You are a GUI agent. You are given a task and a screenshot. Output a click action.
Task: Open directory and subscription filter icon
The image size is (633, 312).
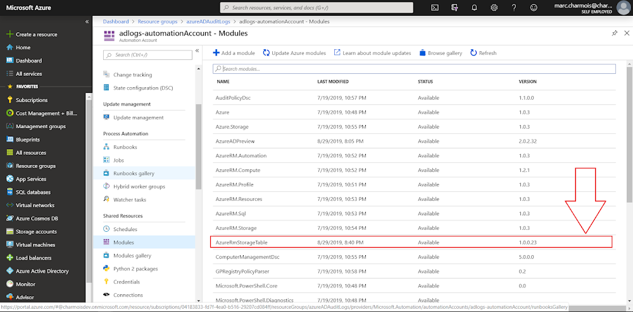454,8
